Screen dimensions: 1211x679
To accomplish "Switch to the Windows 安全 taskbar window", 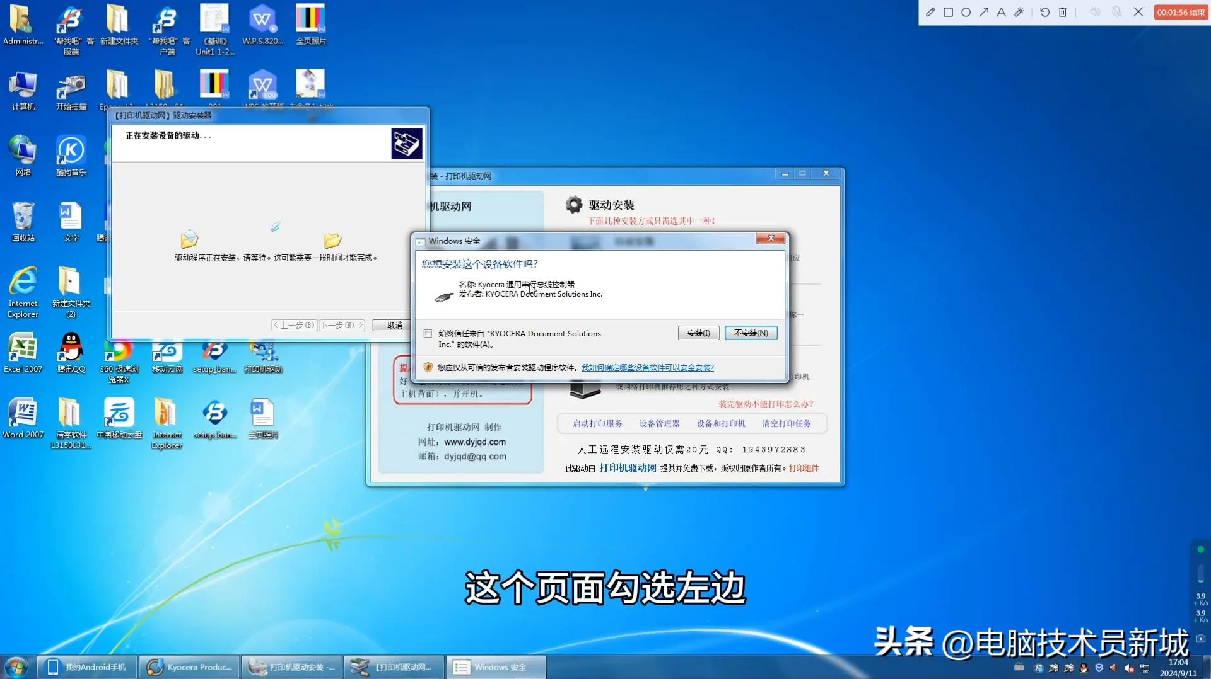I will pos(496,666).
